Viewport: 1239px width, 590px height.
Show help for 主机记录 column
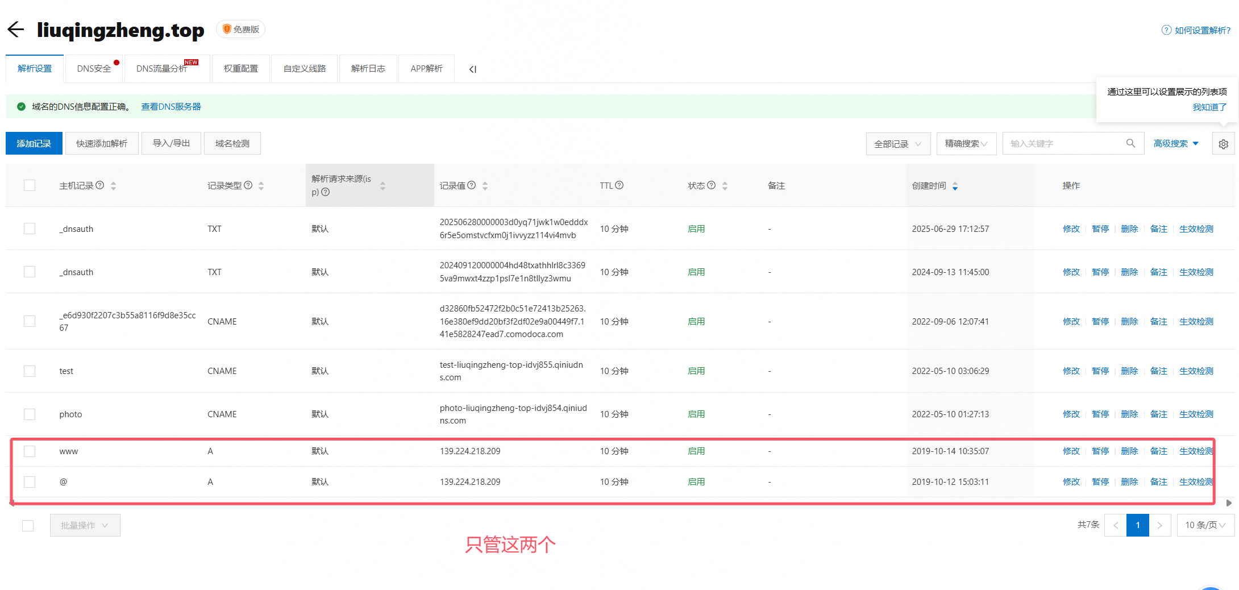(x=100, y=185)
